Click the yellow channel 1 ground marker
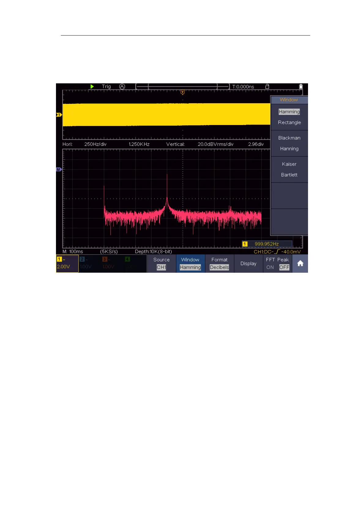This screenshot has width=364, height=516. (59, 115)
